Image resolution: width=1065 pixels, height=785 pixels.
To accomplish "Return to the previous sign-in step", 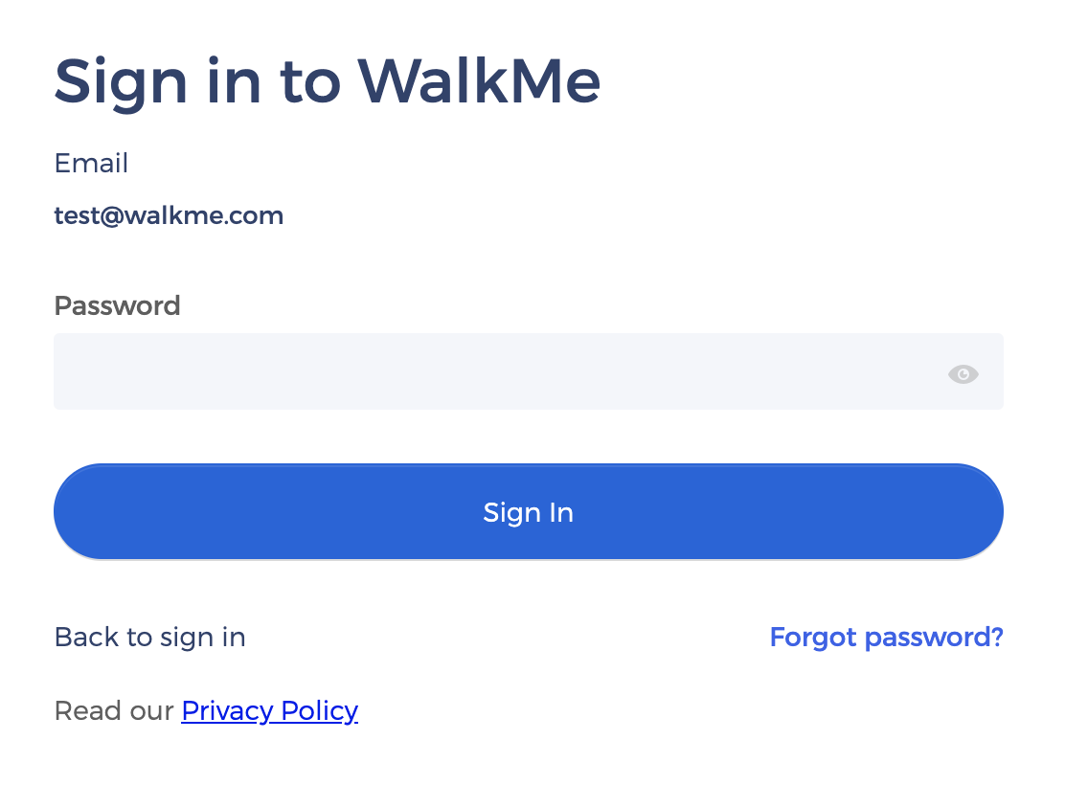I will tap(150, 637).
